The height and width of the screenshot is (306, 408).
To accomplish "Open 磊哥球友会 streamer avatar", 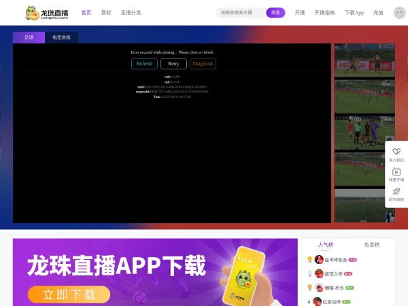I will coord(319,259).
